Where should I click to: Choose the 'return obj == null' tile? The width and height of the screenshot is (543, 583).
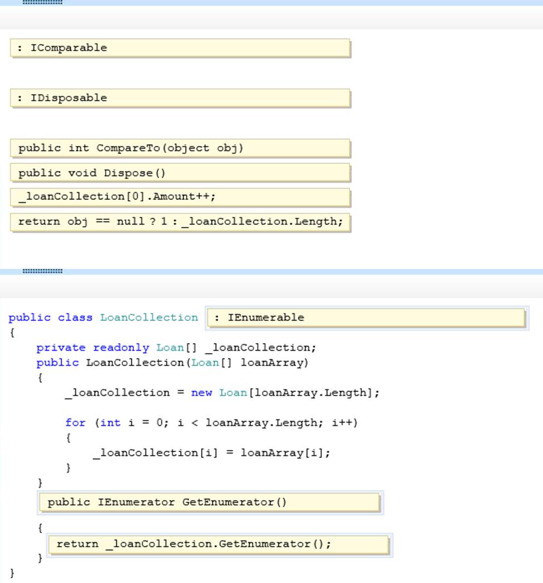[x=180, y=222]
